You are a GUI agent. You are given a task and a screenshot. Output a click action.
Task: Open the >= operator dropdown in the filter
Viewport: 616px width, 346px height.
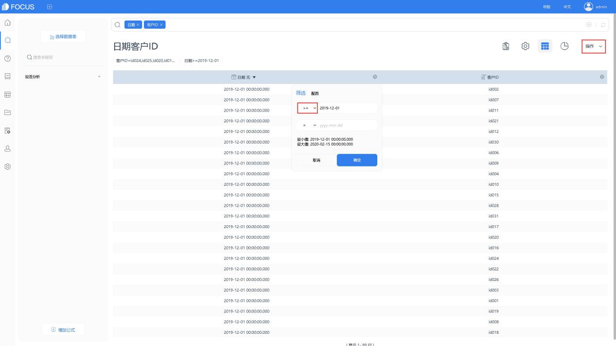pos(307,108)
